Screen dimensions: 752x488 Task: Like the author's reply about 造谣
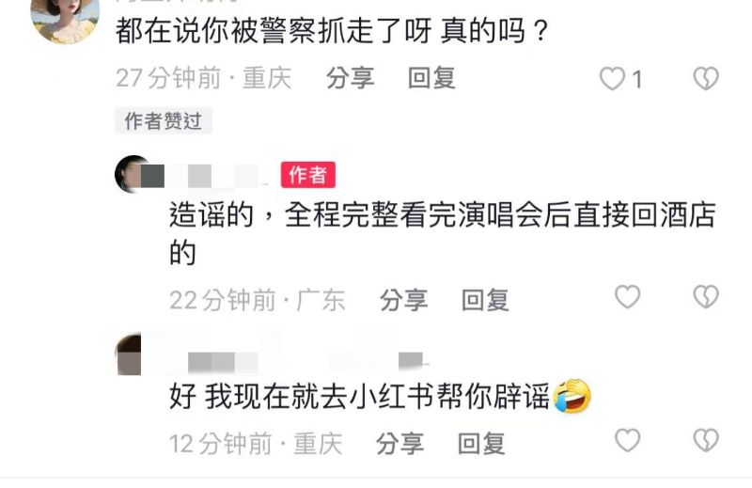pyautogui.click(x=627, y=297)
